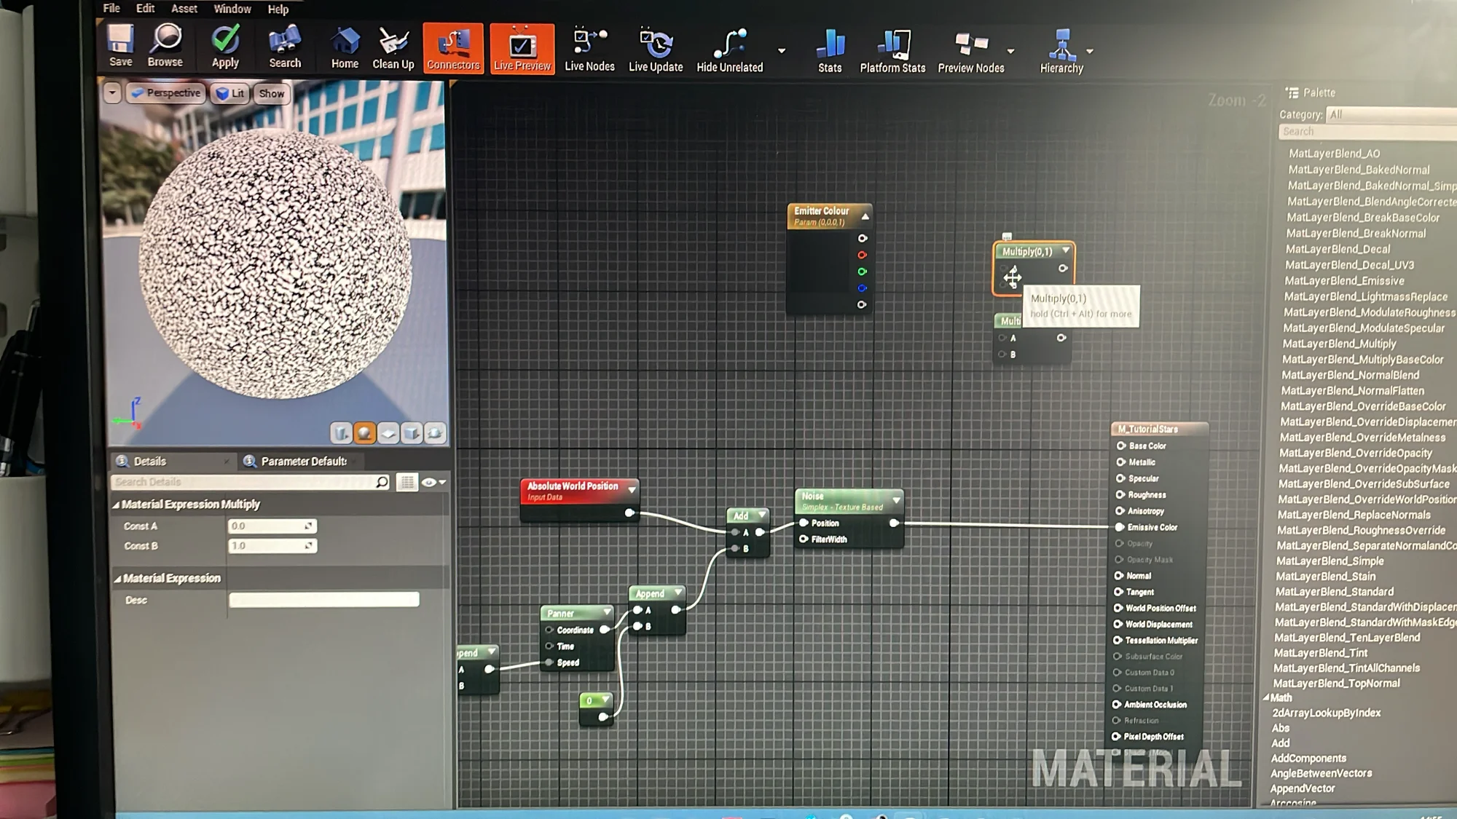
Task: Collapse Material Expression Multiply section
Action: click(117, 505)
